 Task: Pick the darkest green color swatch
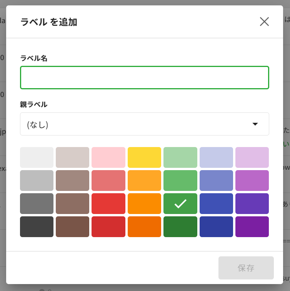point(180,227)
